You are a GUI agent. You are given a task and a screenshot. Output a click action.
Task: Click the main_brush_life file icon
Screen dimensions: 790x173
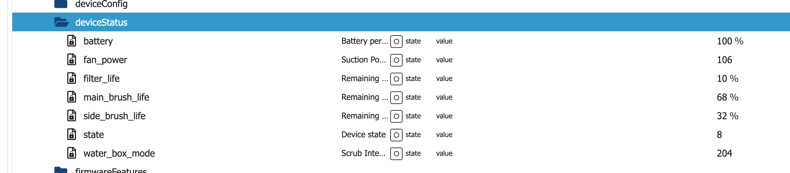pos(71,97)
